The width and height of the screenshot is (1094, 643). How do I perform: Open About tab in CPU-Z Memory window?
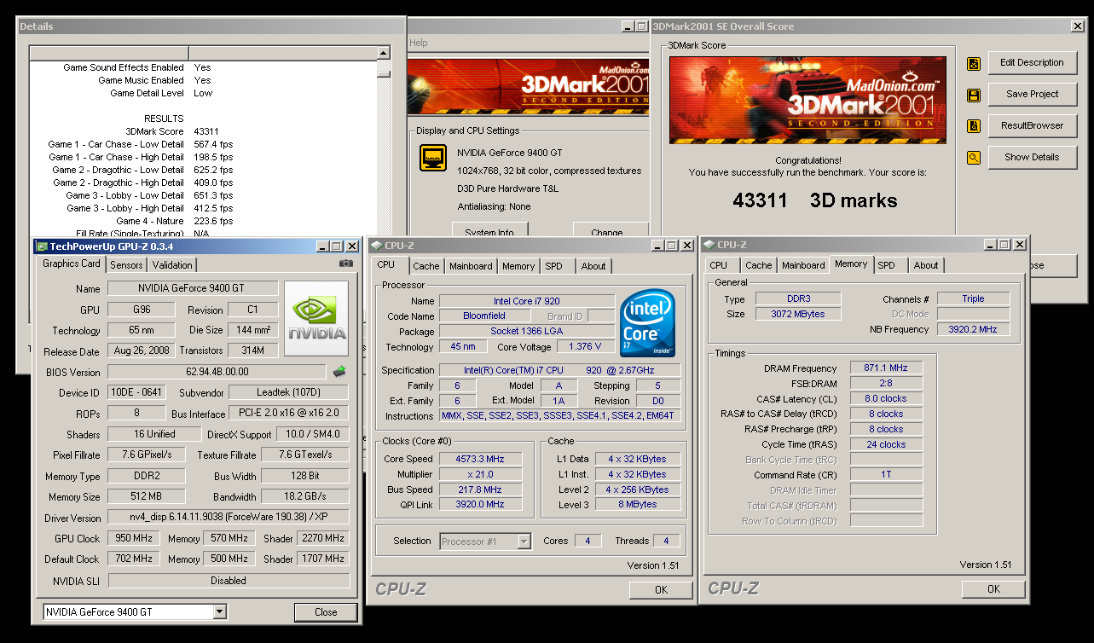click(926, 265)
